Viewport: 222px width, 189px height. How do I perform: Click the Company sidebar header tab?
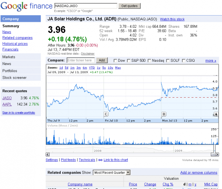(x=21, y=19)
